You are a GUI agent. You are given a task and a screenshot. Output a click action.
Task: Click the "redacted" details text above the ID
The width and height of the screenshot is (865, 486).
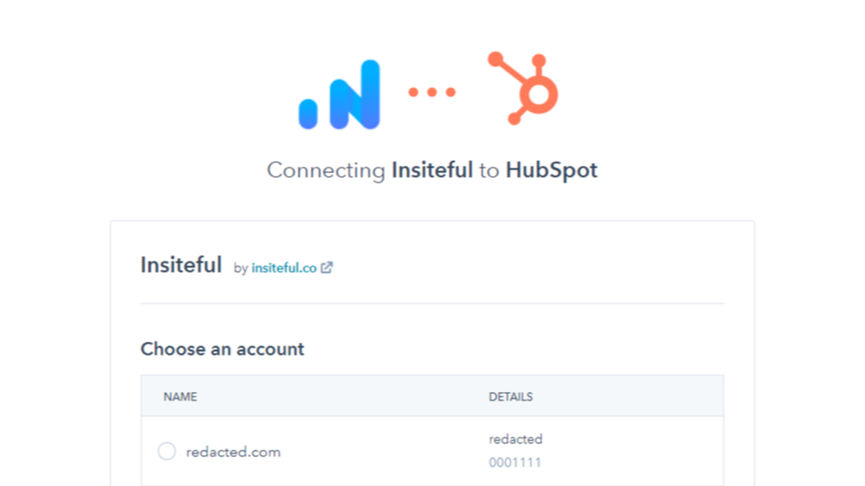point(515,439)
